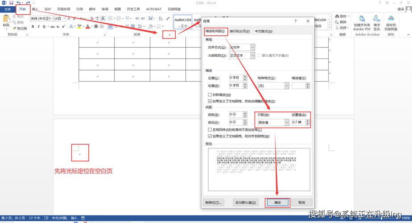
Task: Switch to the Page Layout (页面布局) tab
Action: pos(64,9)
